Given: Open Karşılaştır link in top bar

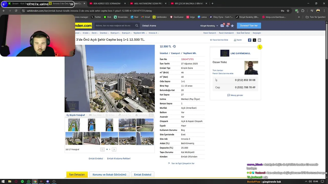Looking at the screenshot, I should pyautogui.click(x=257, y=33).
